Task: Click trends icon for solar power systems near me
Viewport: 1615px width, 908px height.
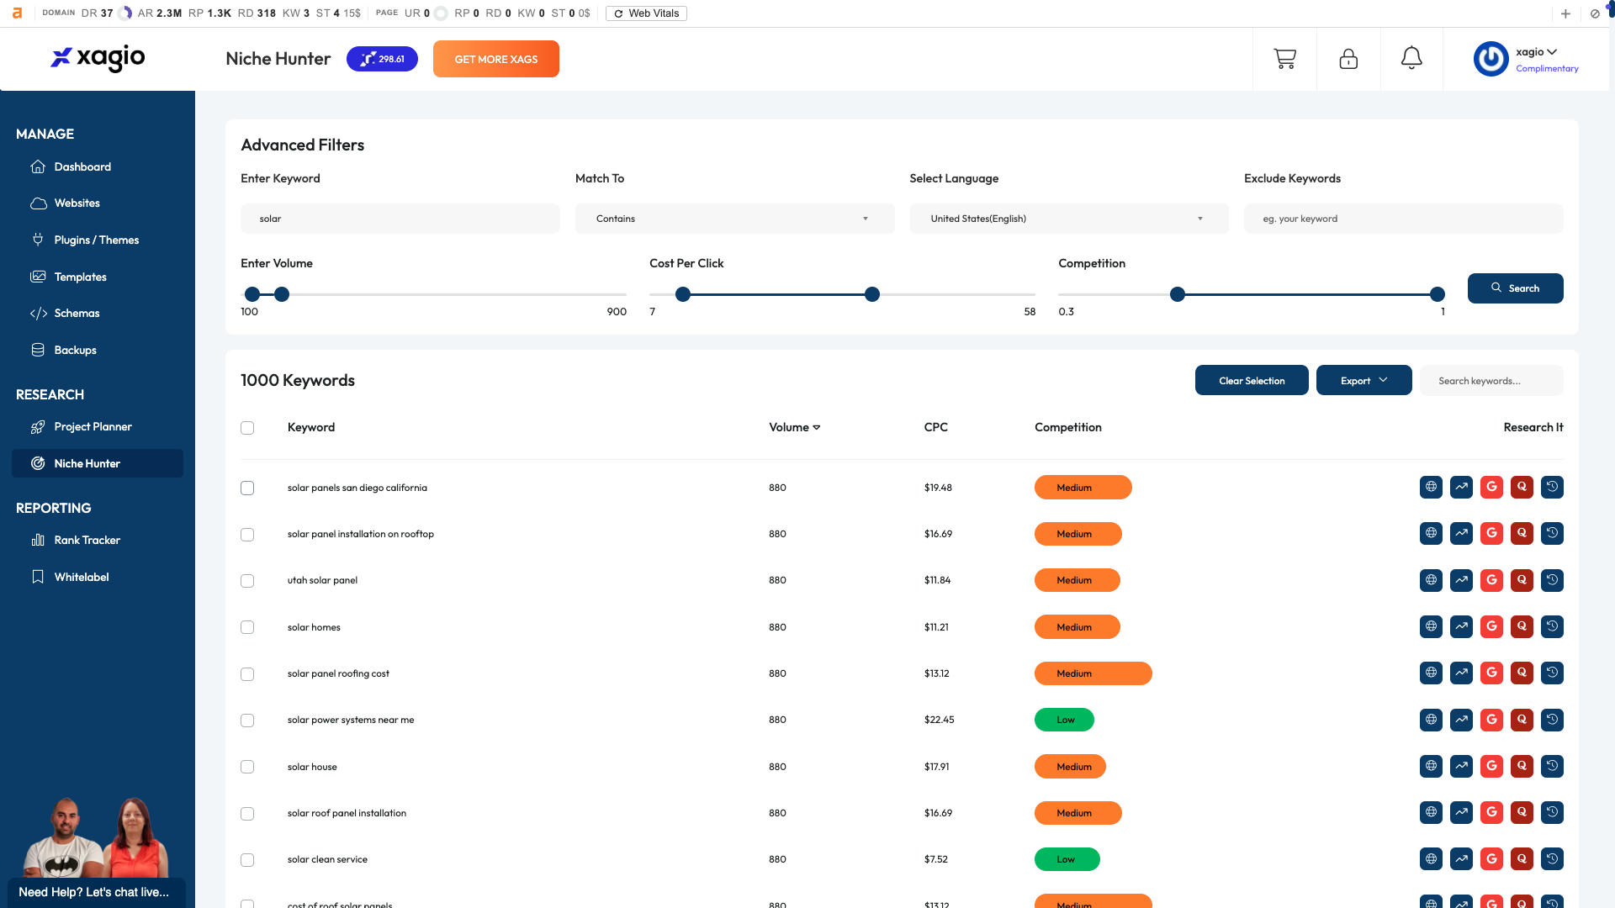Action: (1461, 720)
